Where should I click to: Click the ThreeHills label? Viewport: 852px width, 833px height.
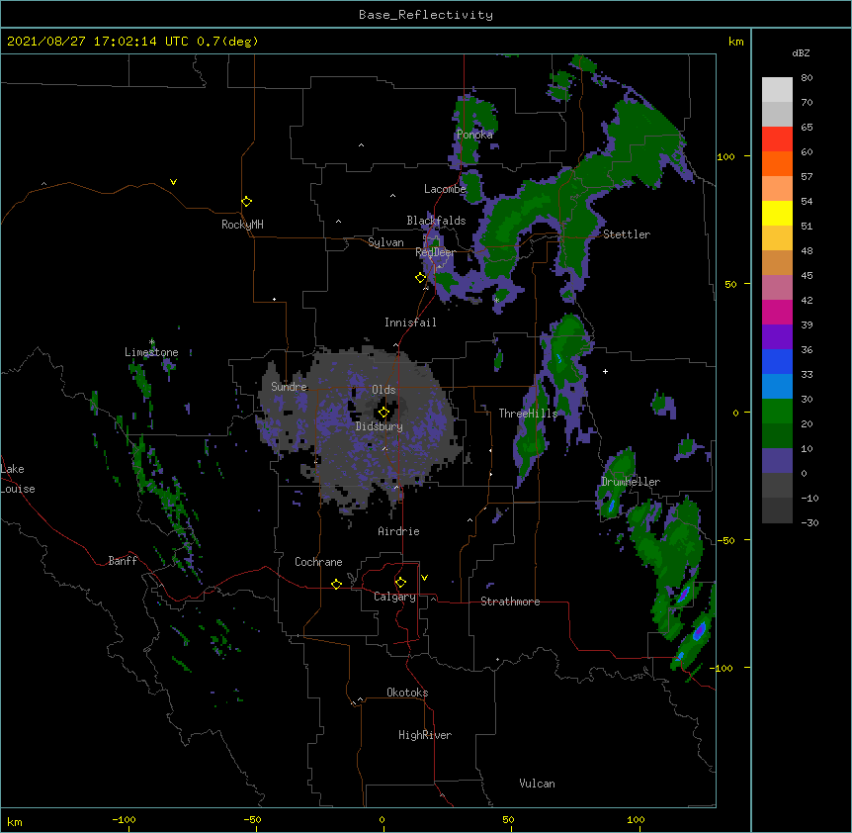tap(528, 414)
